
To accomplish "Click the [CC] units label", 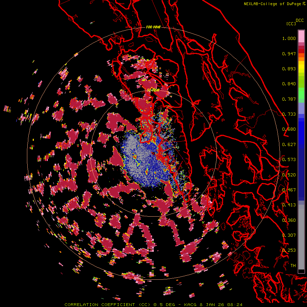I will coord(291,24).
